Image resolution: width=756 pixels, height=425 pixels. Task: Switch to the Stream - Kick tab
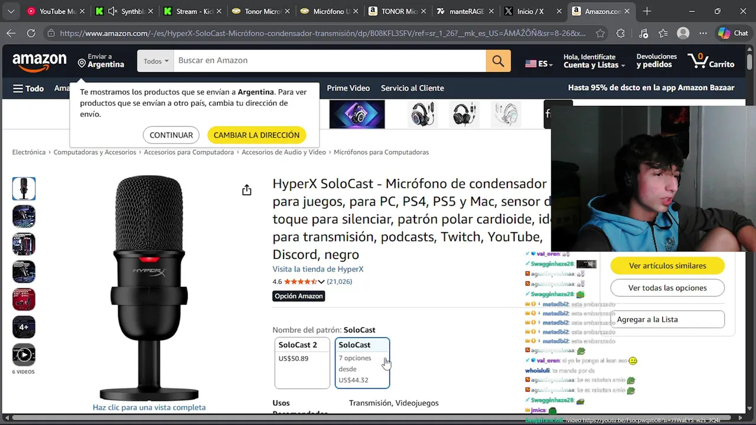pyautogui.click(x=192, y=11)
